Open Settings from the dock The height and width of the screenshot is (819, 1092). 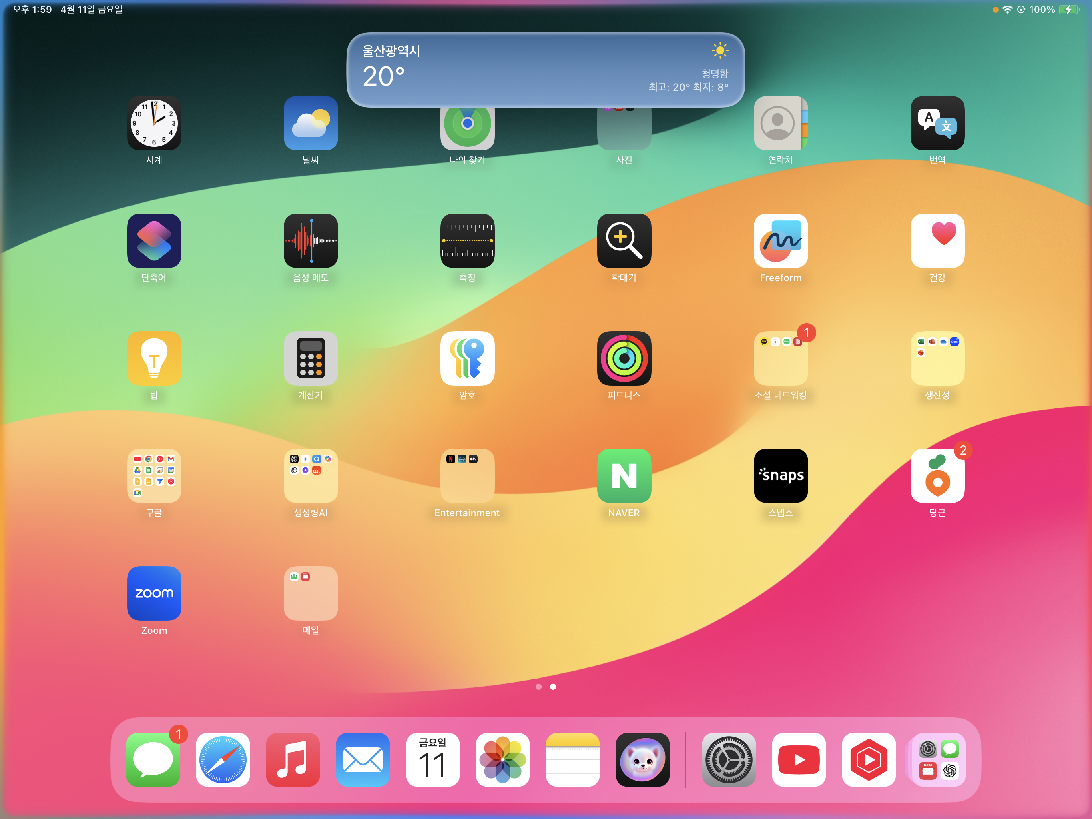coord(729,759)
